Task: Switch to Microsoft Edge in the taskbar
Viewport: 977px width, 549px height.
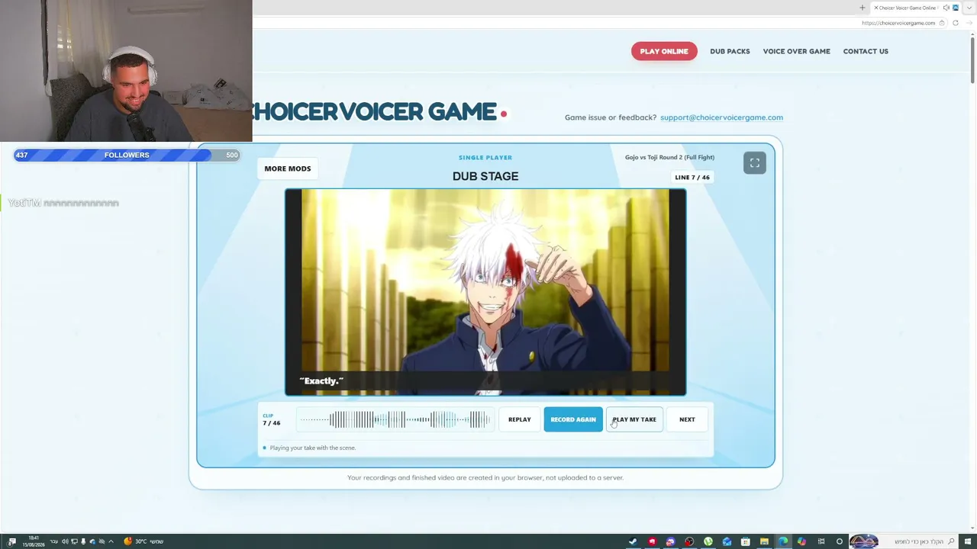Action: click(783, 541)
